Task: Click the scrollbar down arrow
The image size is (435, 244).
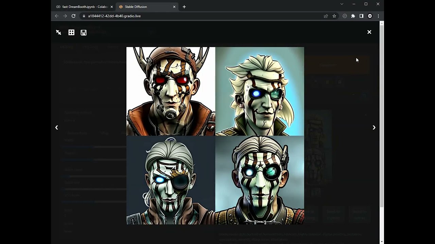Action: coord(382,241)
